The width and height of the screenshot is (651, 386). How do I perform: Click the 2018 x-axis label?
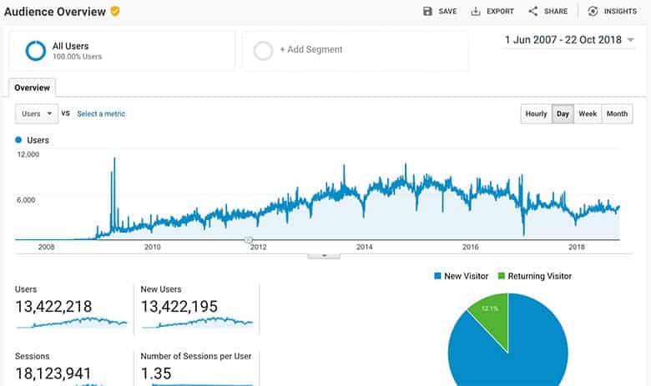pyautogui.click(x=576, y=247)
